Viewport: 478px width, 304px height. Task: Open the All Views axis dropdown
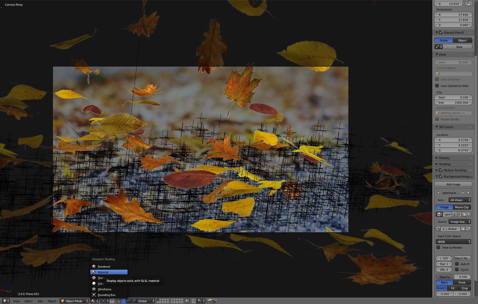459,200
